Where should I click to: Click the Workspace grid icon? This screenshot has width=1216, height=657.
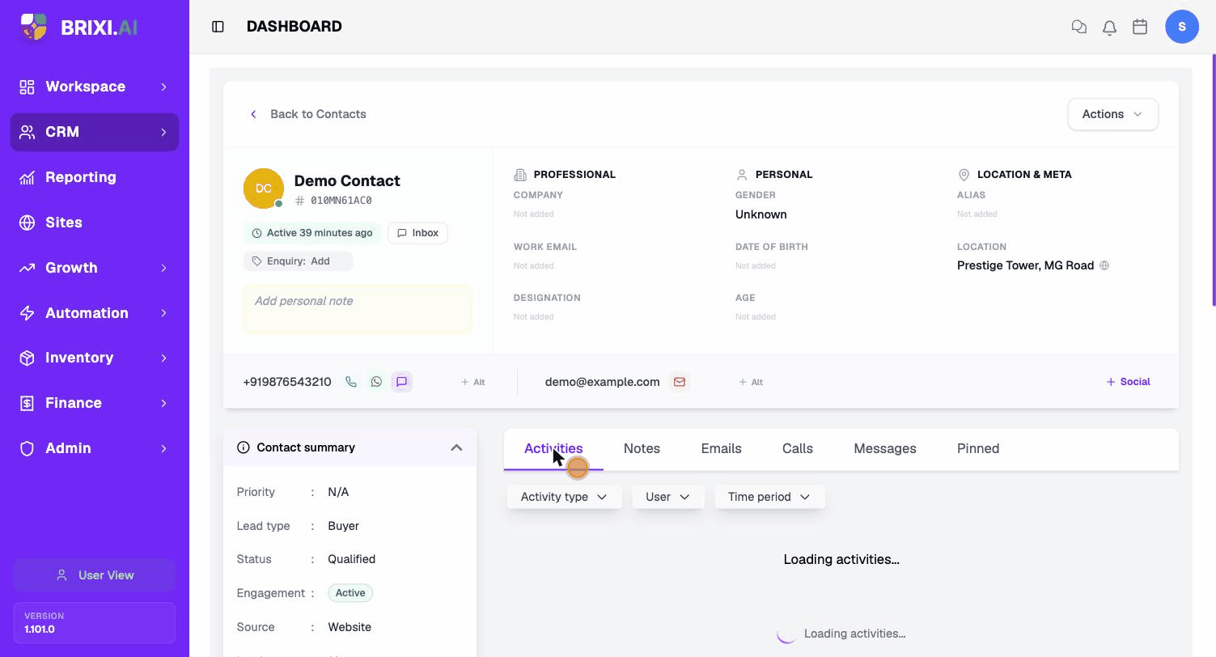(27, 87)
